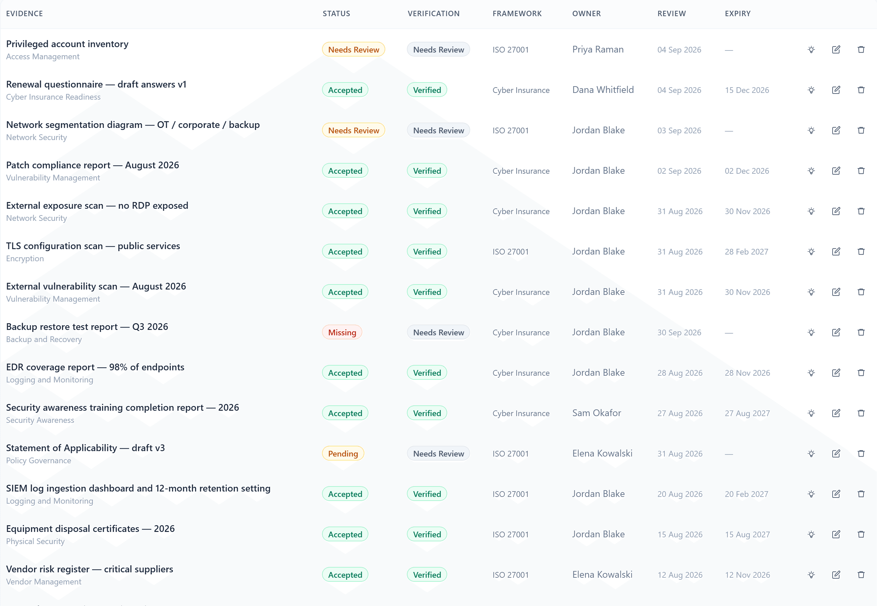The height and width of the screenshot is (606, 877).
Task: Click the FRAMEWORK column header
Action: coord(517,14)
